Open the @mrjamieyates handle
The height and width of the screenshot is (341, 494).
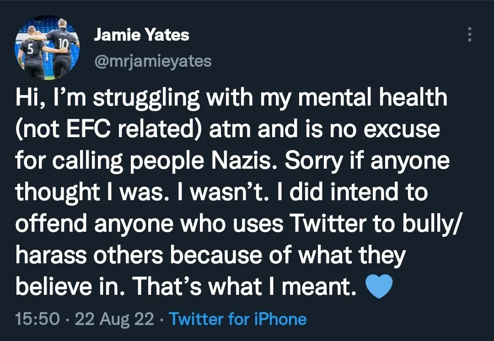click(x=152, y=61)
